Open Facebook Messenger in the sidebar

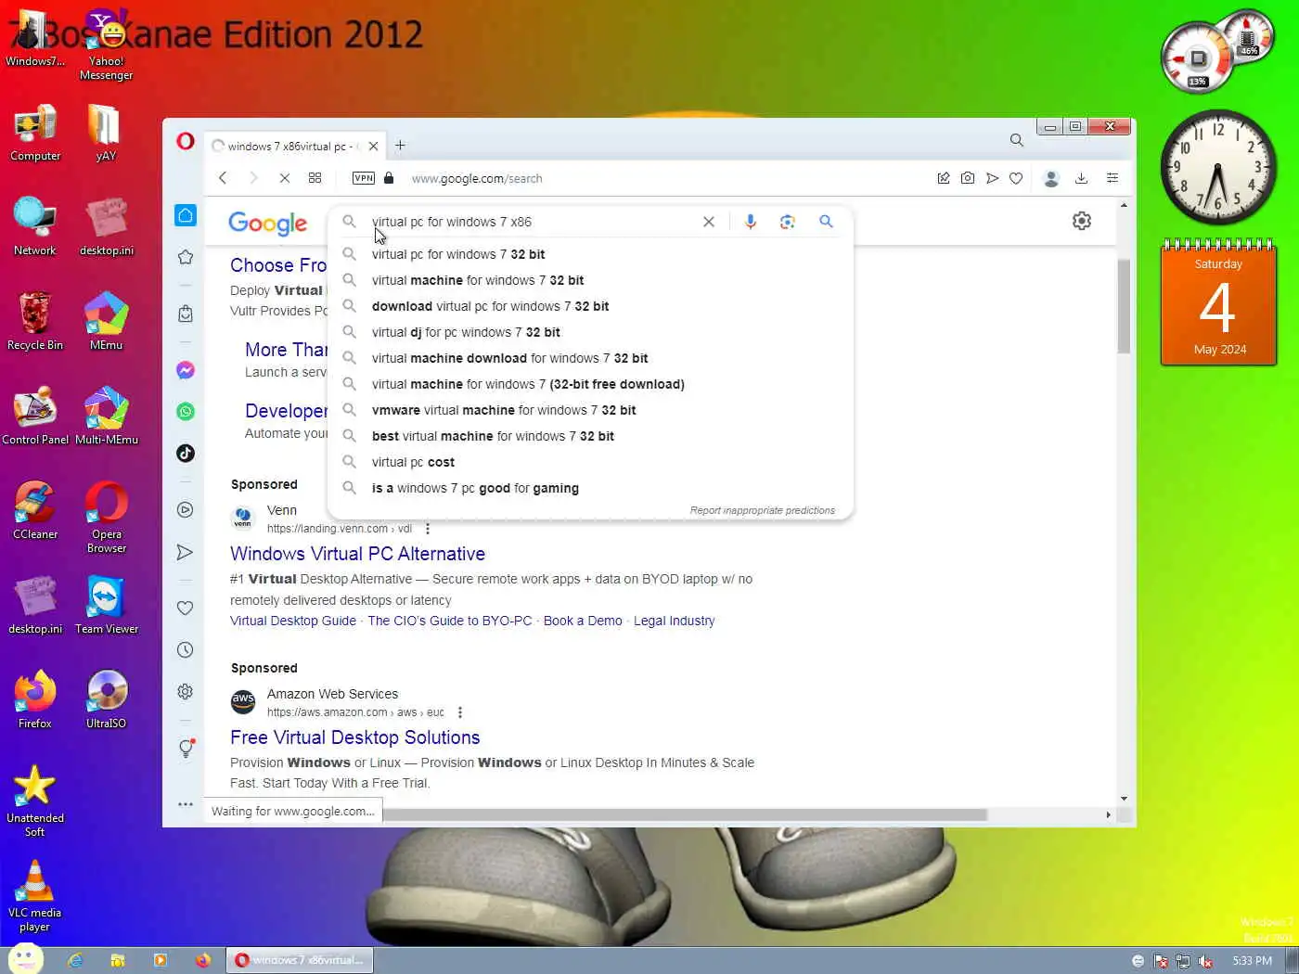pyautogui.click(x=186, y=370)
